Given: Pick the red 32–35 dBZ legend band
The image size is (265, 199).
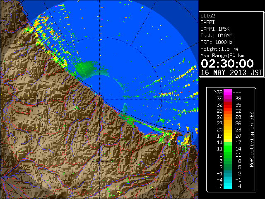Looking at the screenshot, I should 228,105.
